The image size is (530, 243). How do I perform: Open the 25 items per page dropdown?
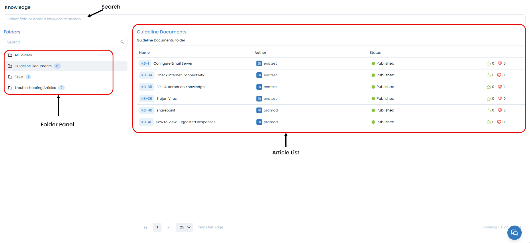coord(184,227)
